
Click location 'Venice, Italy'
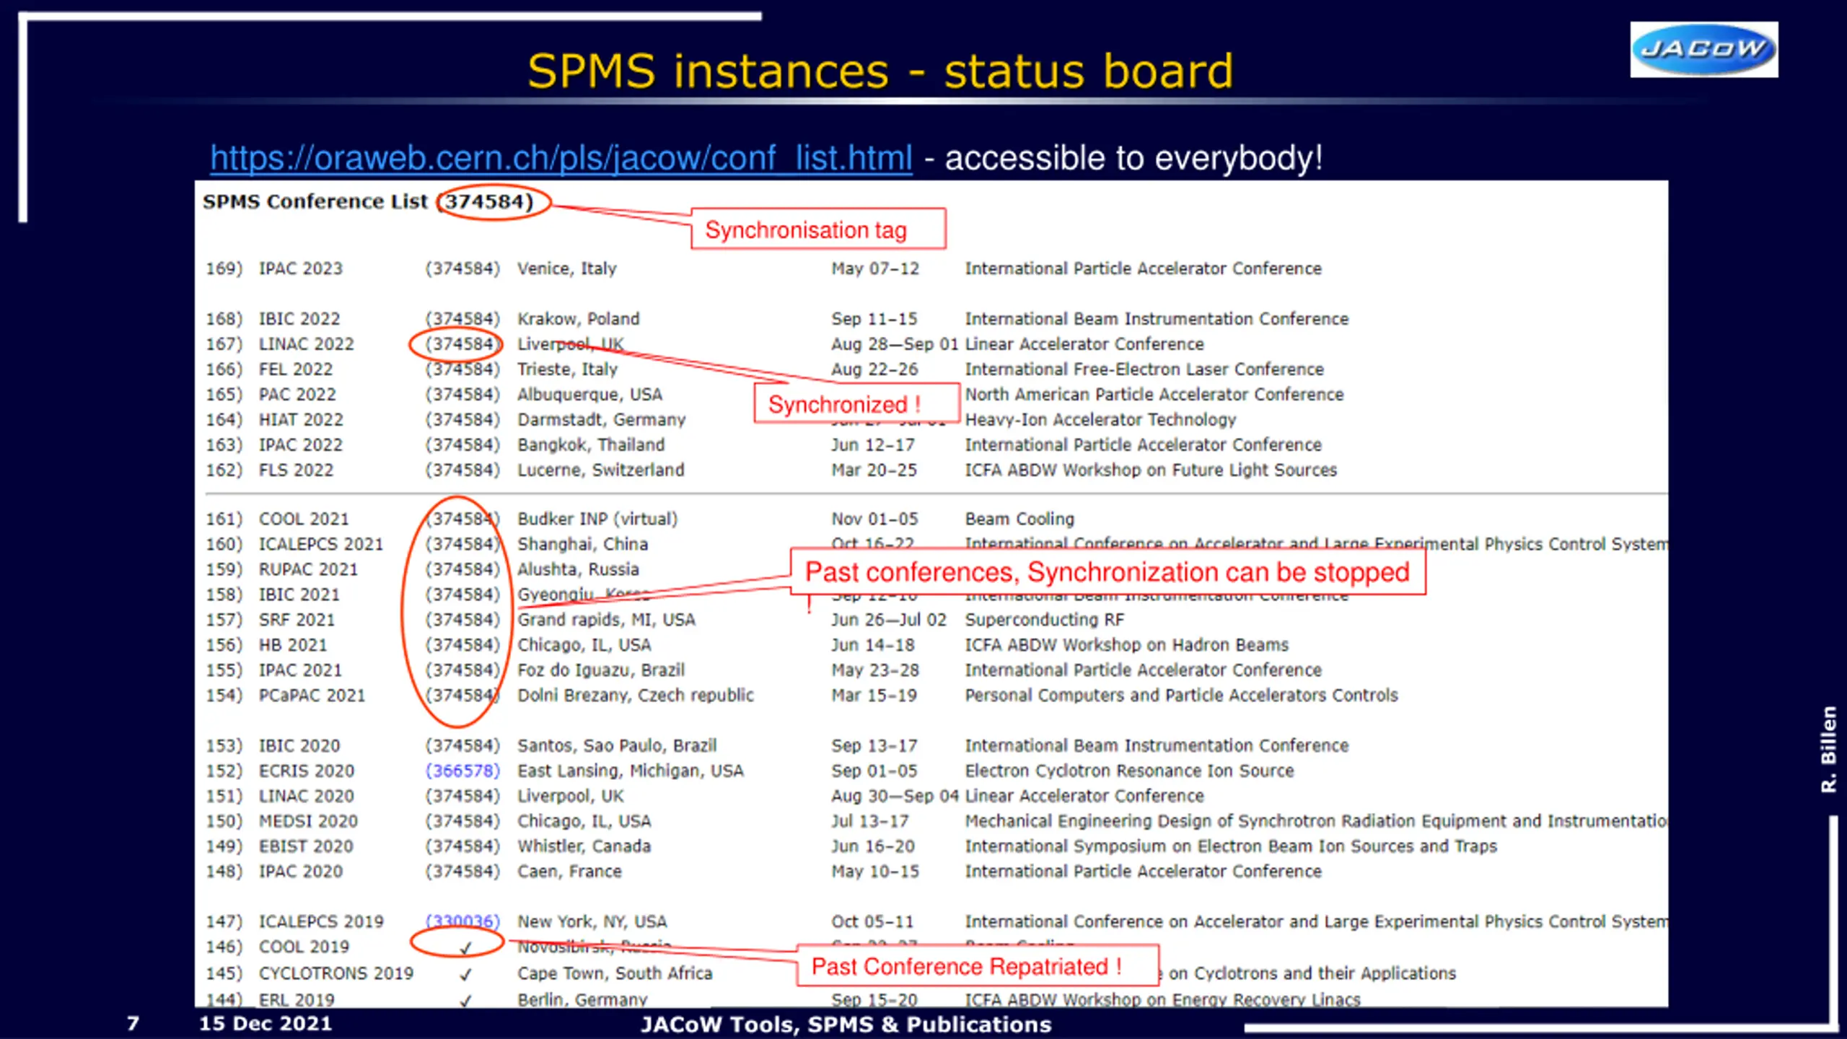(x=567, y=268)
